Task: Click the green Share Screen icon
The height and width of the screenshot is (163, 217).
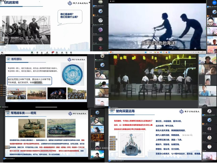Action: (32, 52)
